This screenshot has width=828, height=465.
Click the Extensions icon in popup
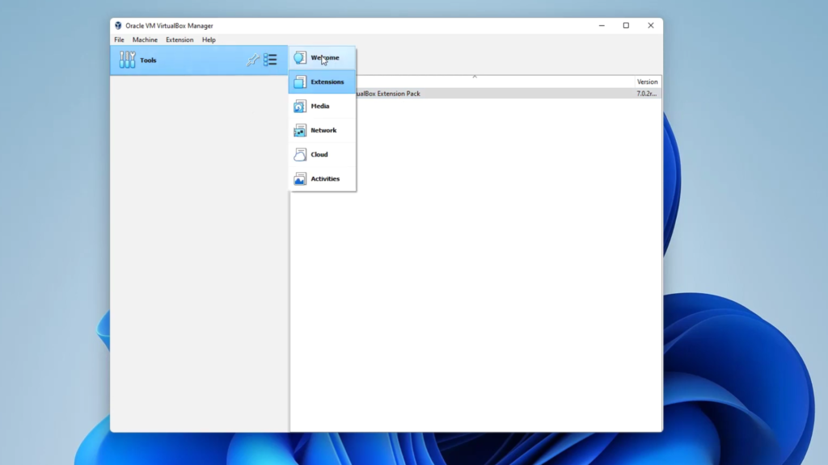click(x=300, y=82)
